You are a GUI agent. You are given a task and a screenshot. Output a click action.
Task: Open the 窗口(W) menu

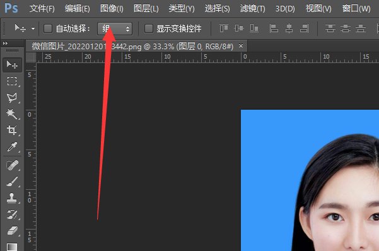click(356, 9)
